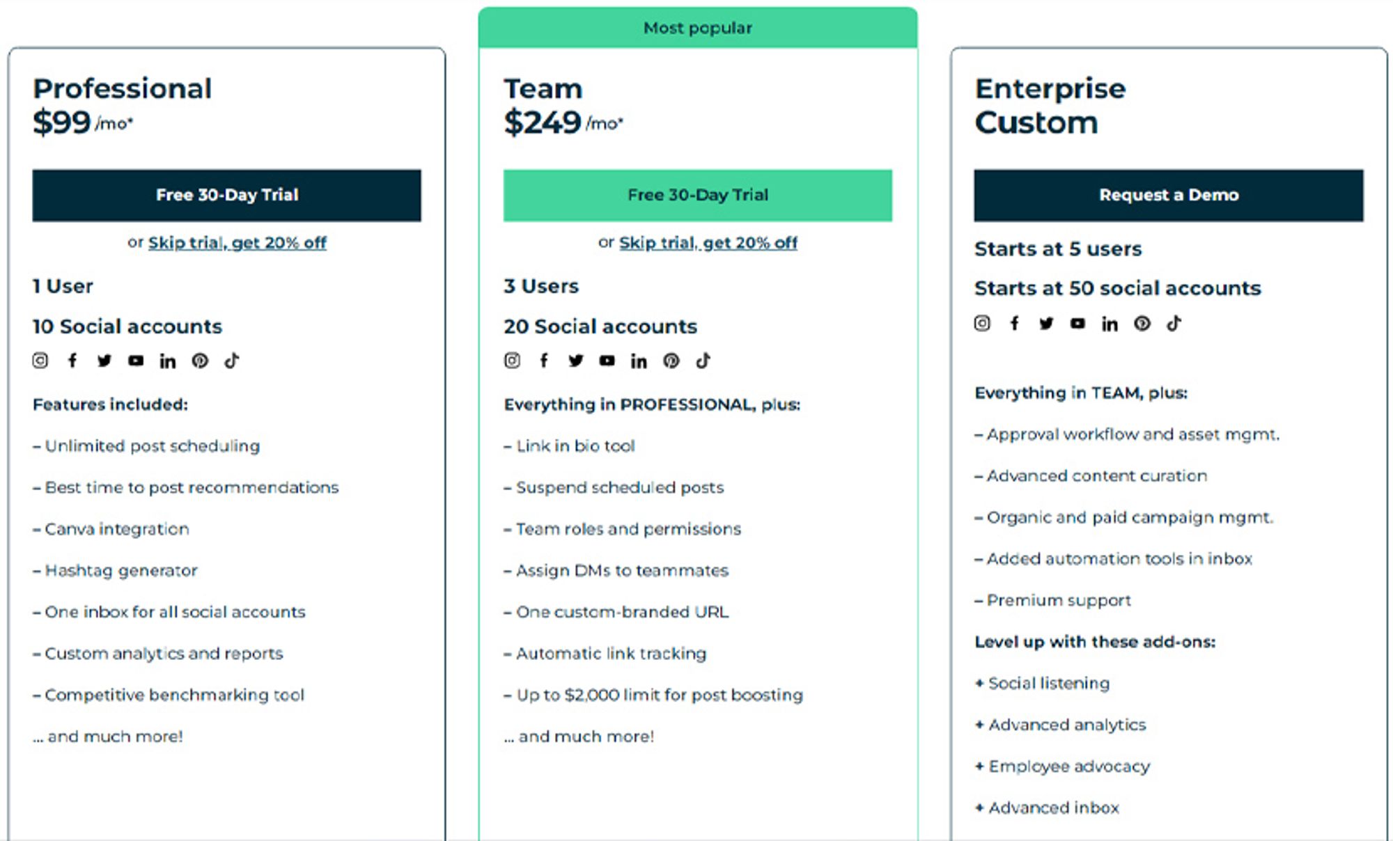Click Instagram icon in Professional plan

point(40,361)
